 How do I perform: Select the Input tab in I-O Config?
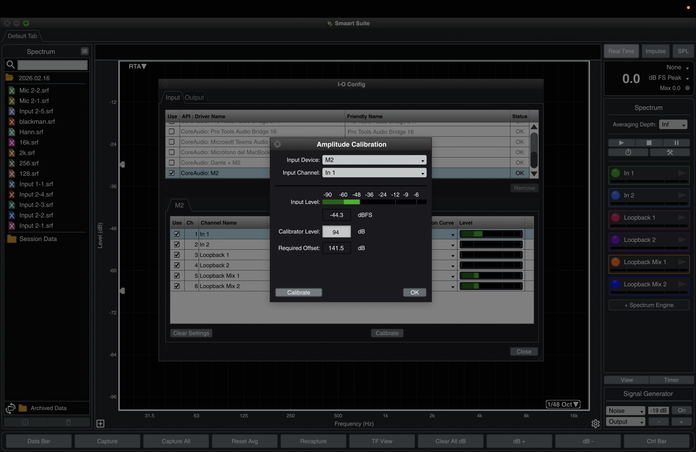173,97
